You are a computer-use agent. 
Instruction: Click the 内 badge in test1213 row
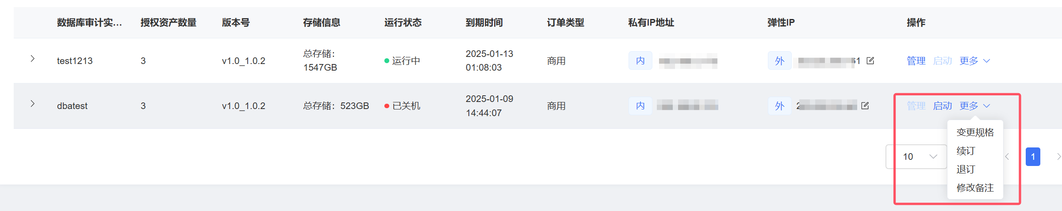[640, 61]
